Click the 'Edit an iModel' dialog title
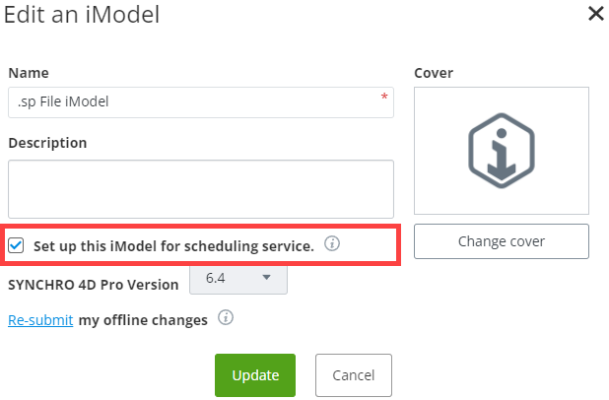 click(82, 15)
